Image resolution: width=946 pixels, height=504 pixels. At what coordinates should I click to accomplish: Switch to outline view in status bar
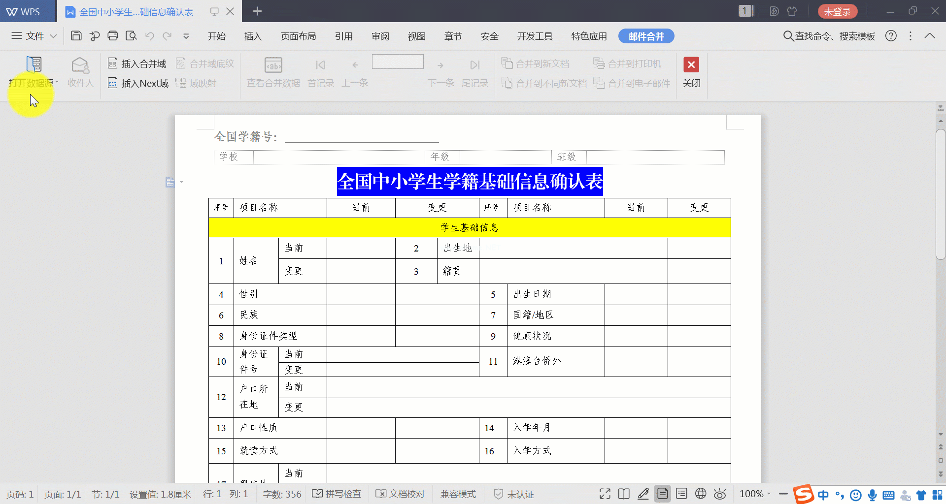[x=681, y=494]
